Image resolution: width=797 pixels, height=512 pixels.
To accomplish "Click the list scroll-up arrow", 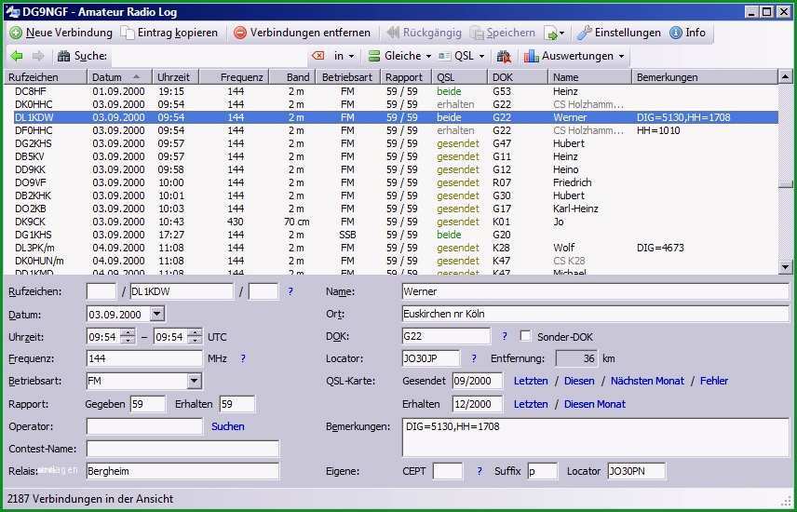I will pos(785,77).
